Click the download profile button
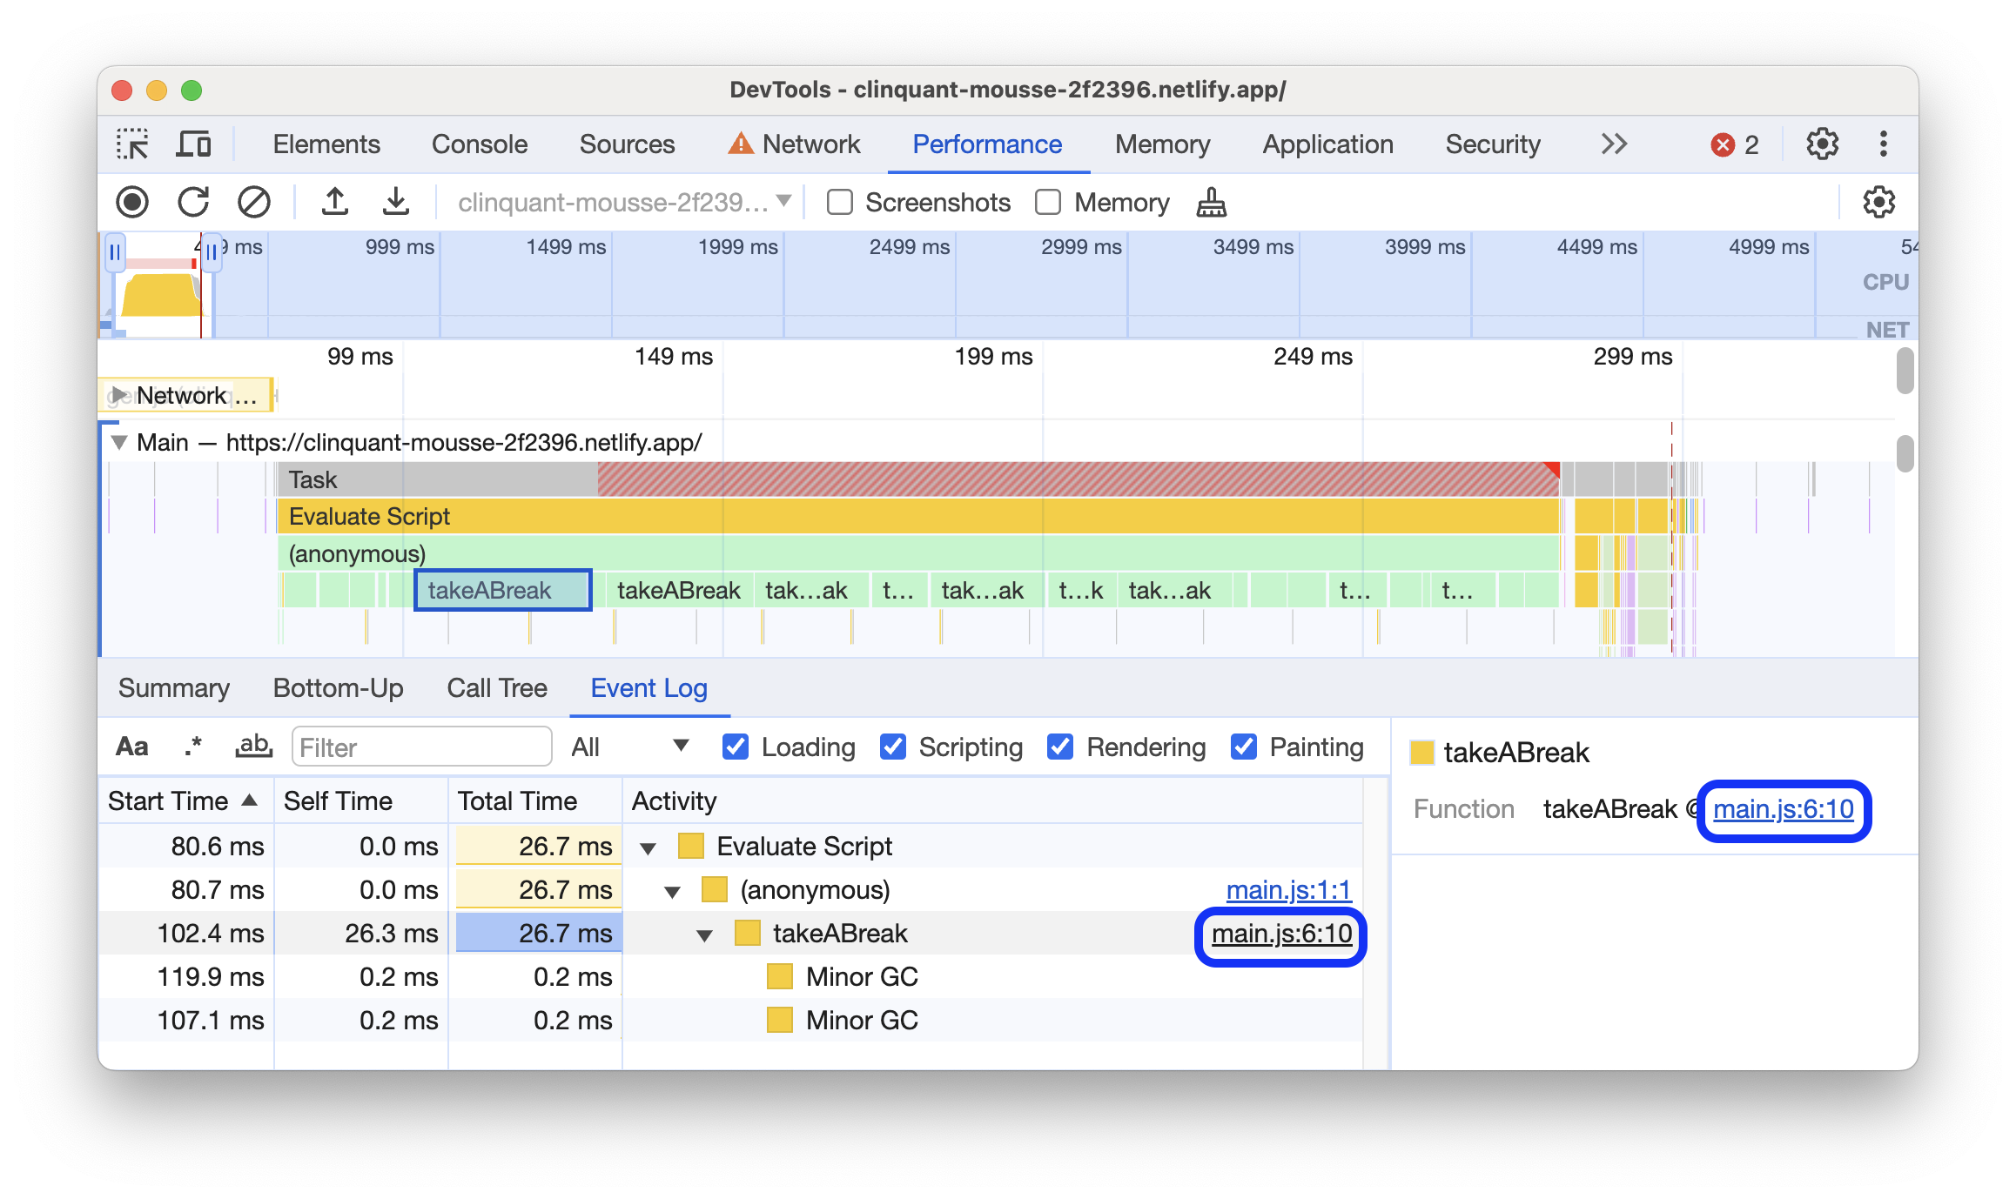 pos(393,201)
